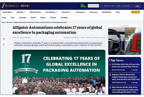Click #DATA PROTECTION tag
Image resolution: width=144 pixels, height=97 pixels.
click(118, 70)
